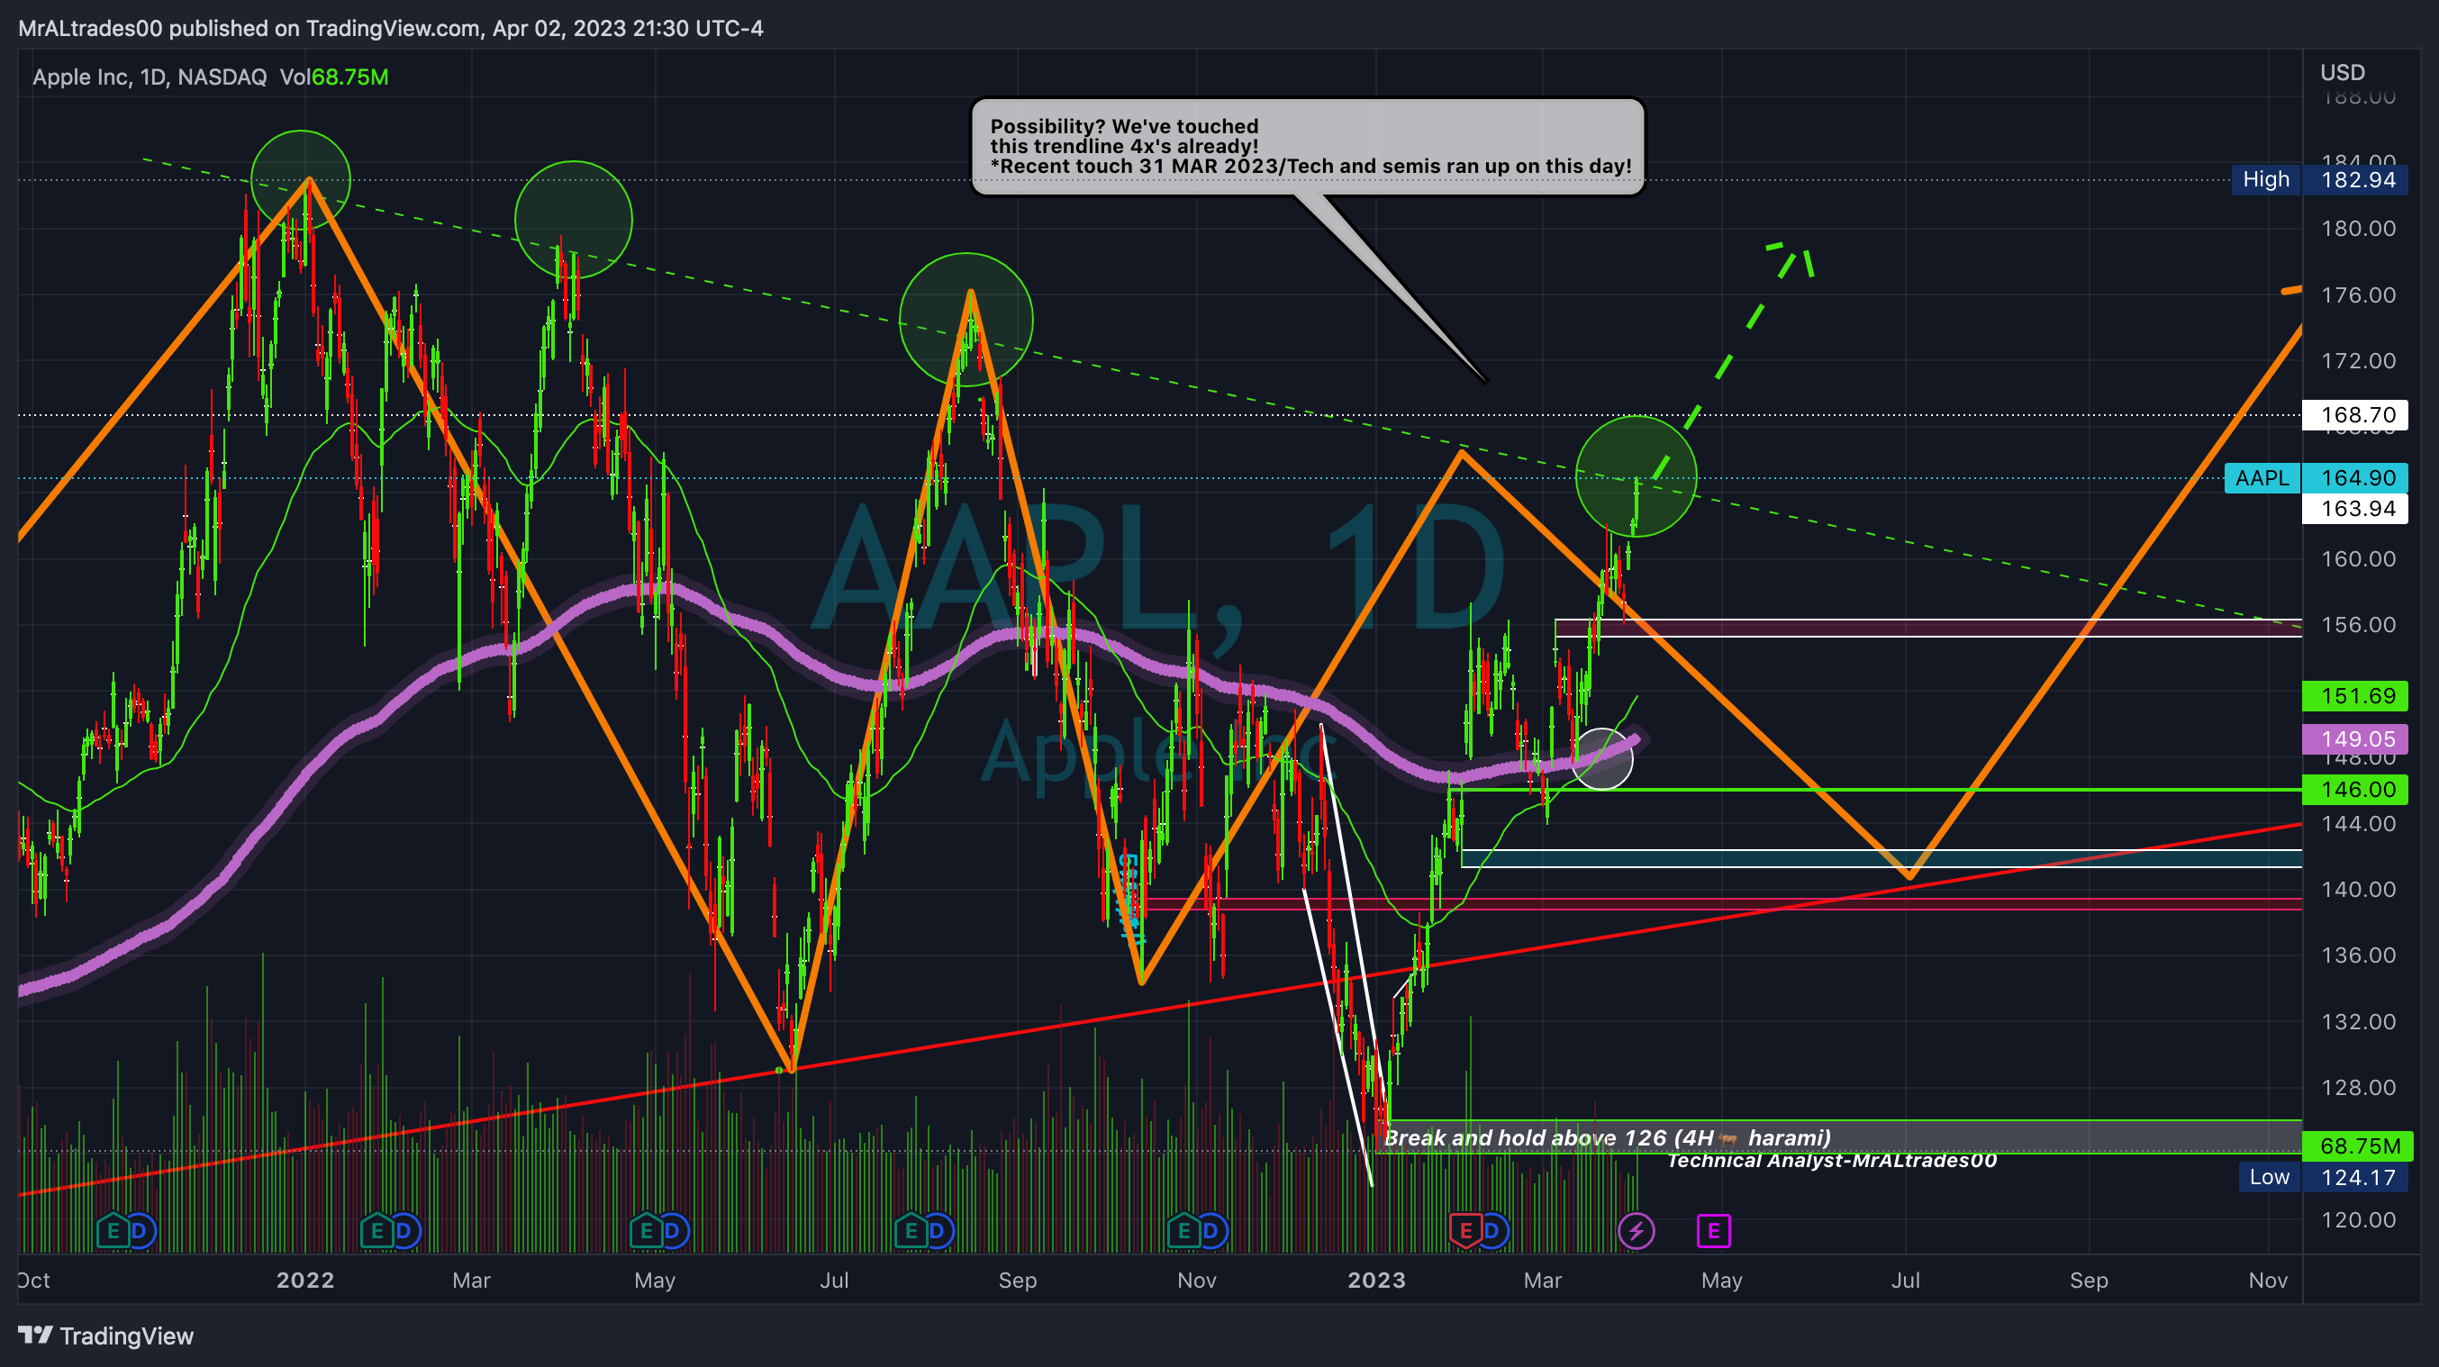The image size is (2439, 1367).
Task: Open the dividend D marker for November 2022
Action: tap(1210, 1232)
